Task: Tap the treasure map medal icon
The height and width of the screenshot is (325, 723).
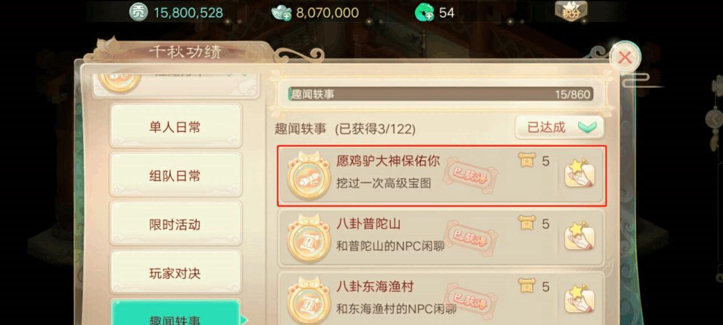Action: coord(308,175)
